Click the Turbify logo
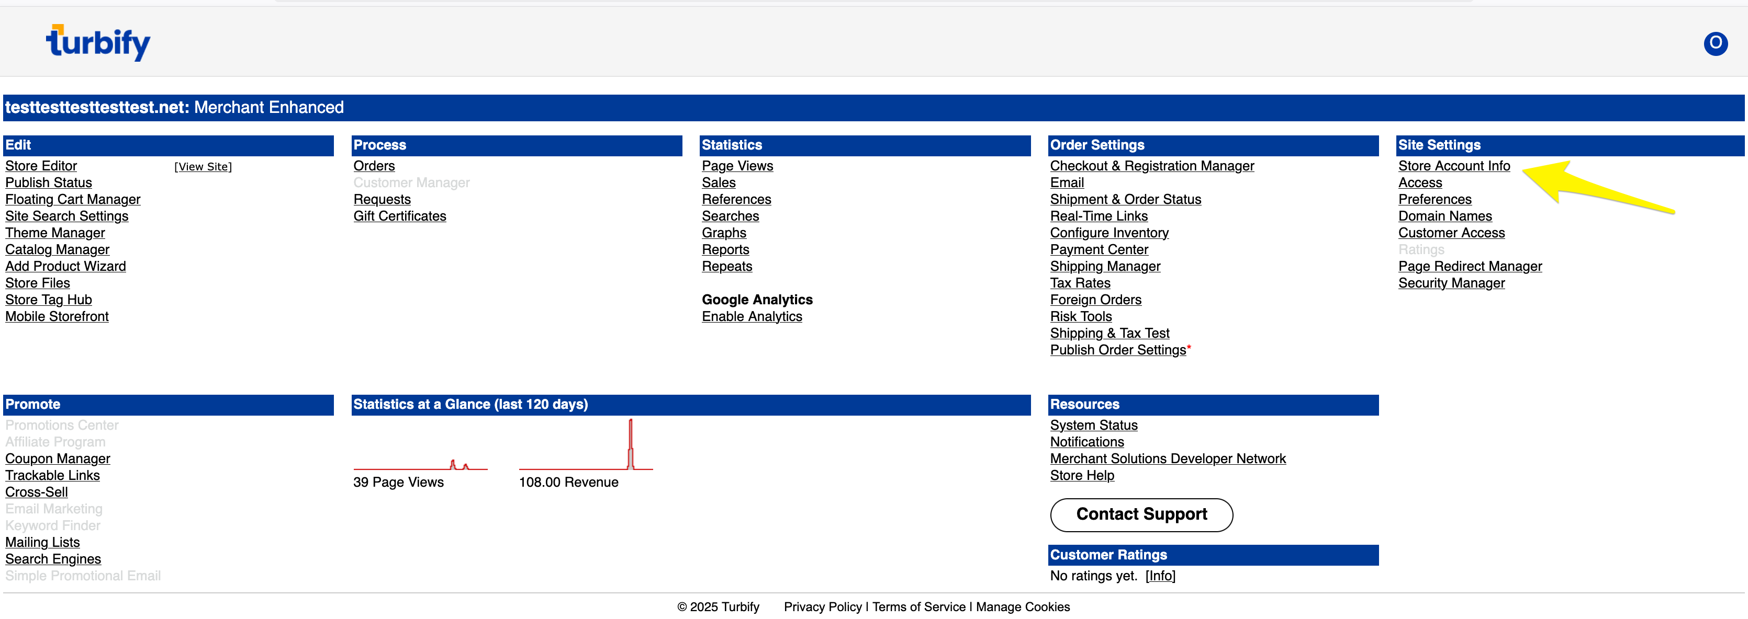Viewport: 1748px width, 619px height. click(98, 43)
